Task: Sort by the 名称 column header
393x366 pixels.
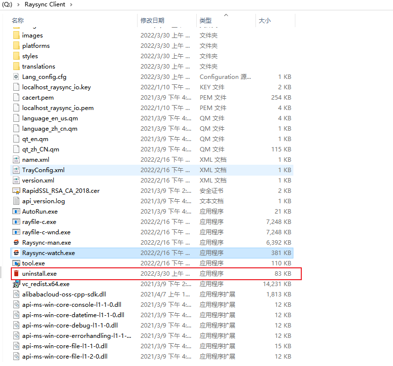Action: 18,20
